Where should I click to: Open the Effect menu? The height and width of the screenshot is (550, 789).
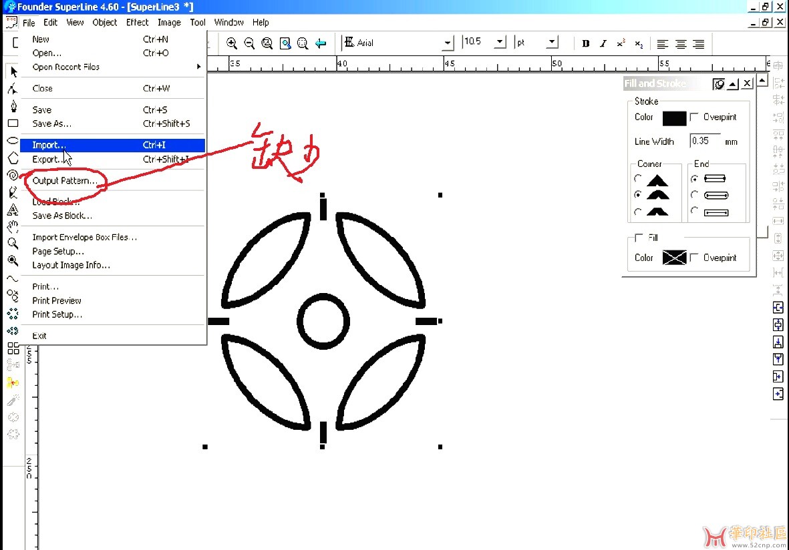pyautogui.click(x=137, y=22)
